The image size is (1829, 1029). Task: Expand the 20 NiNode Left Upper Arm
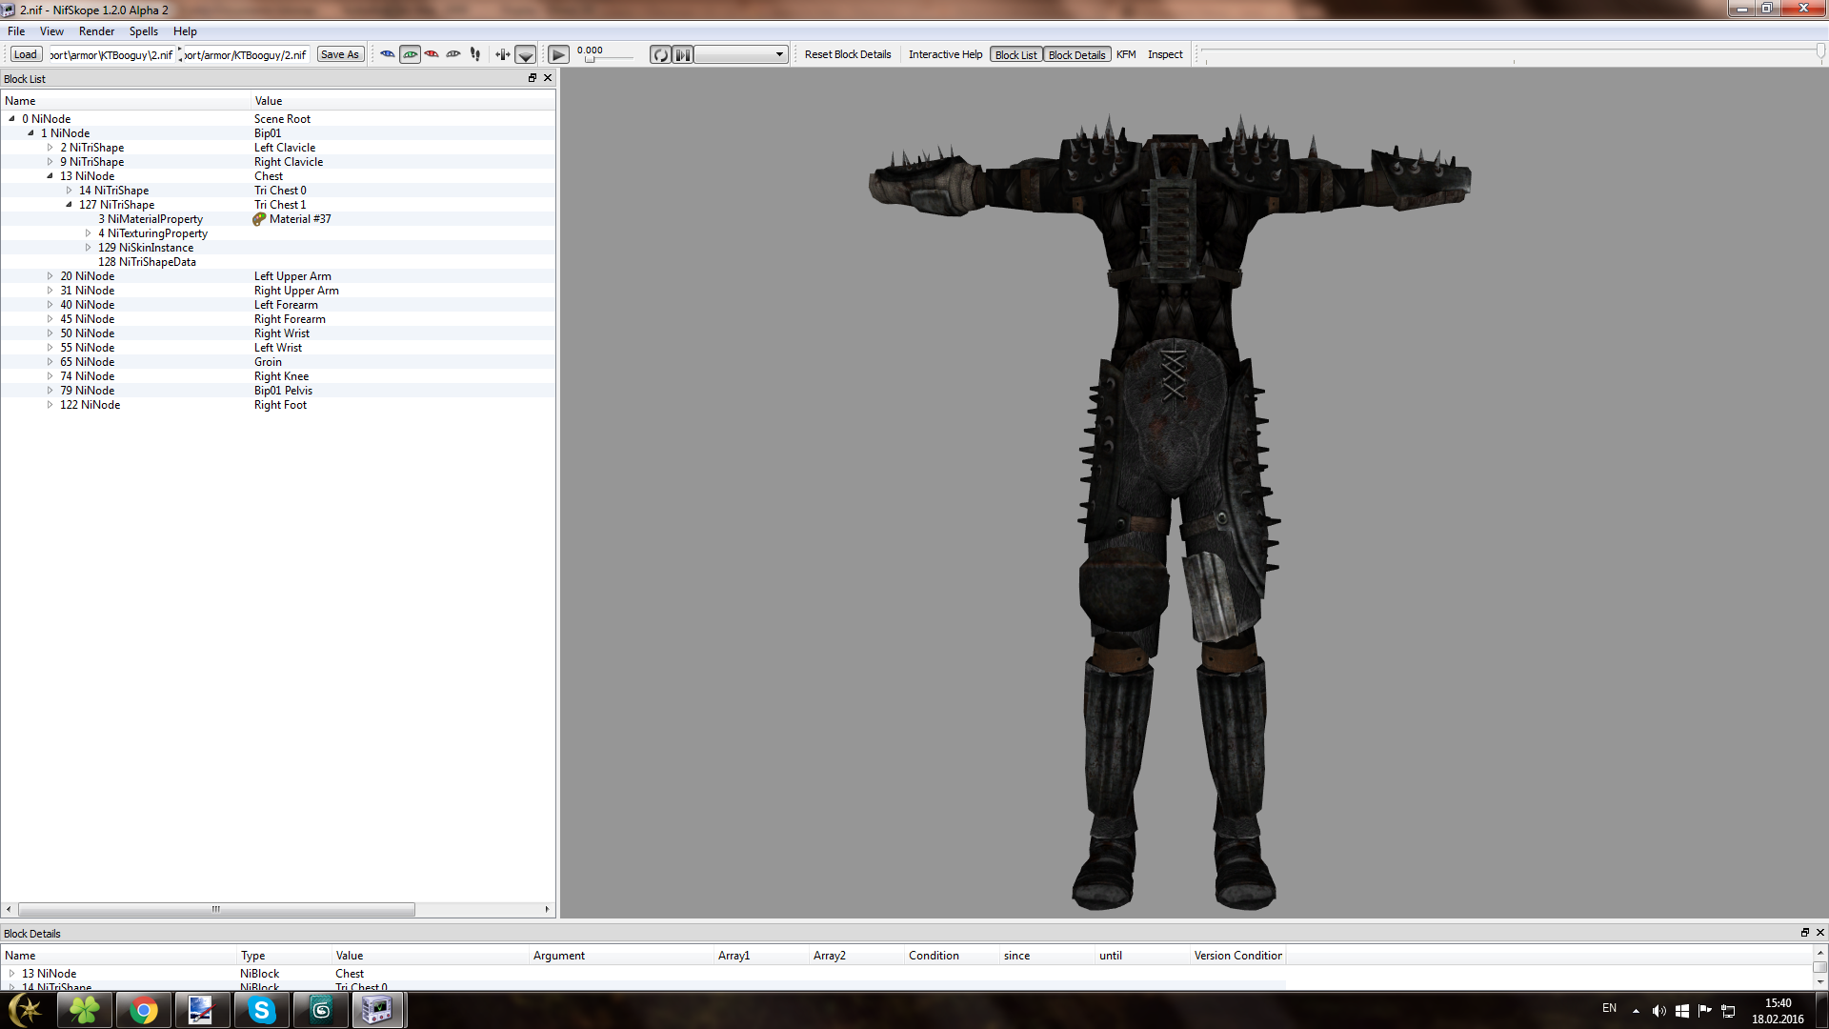pyautogui.click(x=50, y=276)
